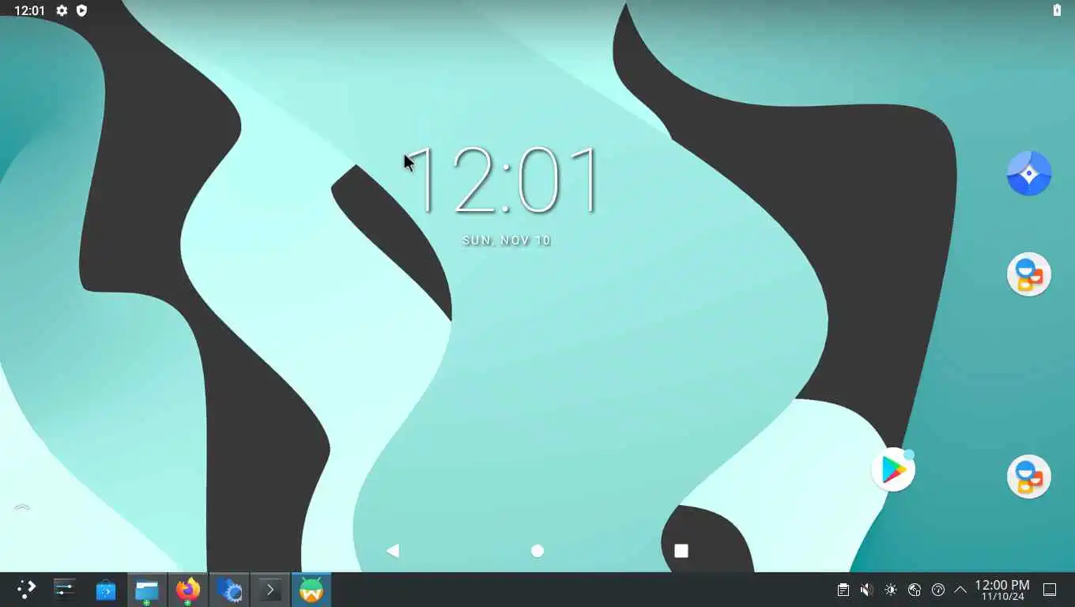The height and width of the screenshot is (607, 1075).
Task: Tap the Android back navigation button
Action: click(393, 551)
